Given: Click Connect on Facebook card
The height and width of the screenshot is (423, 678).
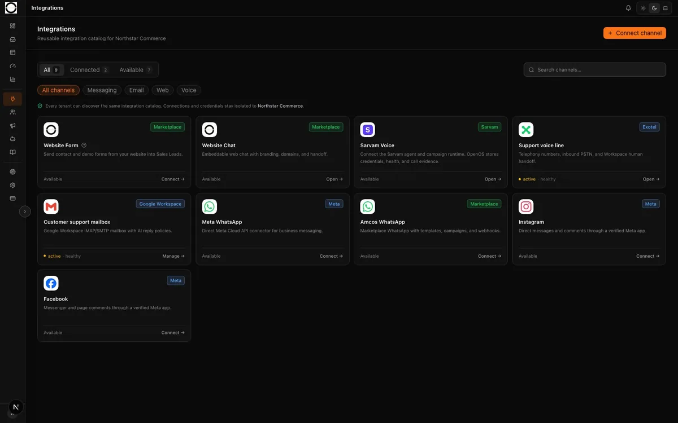Looking at the screenshot, I should (x=173, y=333).
